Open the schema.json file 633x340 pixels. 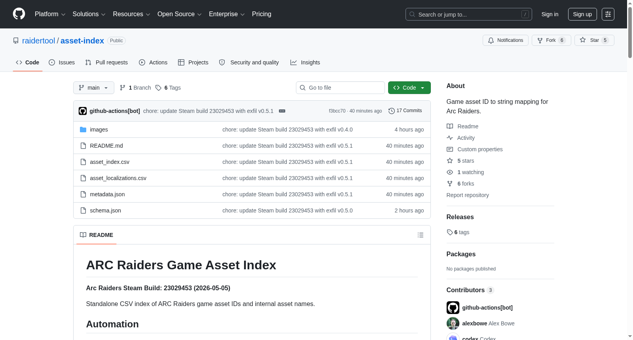(x=106, y=210)
